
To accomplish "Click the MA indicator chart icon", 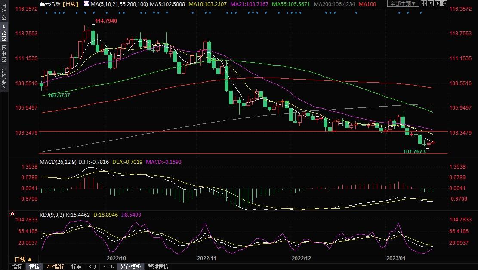I will point(86,4).
